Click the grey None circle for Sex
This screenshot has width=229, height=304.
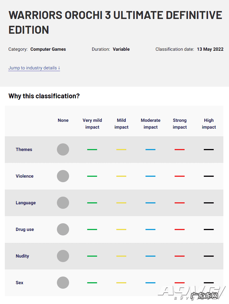63,283
